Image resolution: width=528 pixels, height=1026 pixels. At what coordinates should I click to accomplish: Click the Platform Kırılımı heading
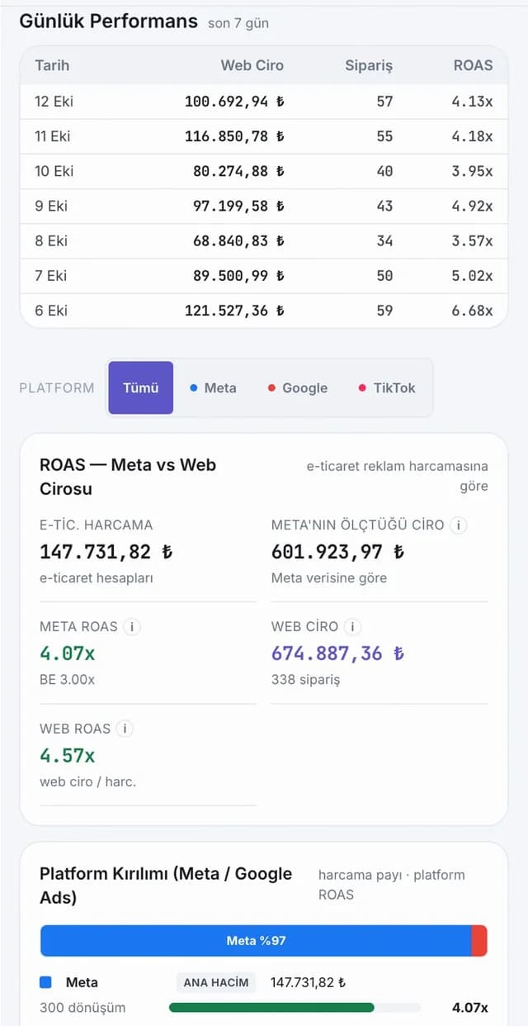click(166, 886)
